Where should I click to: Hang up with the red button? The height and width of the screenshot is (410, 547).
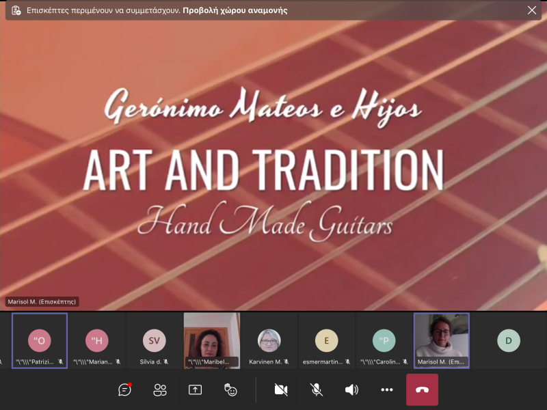point(422,389)
